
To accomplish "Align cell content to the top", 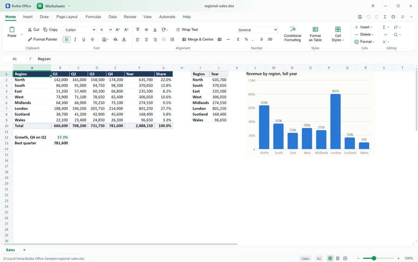I will point(138,30).
